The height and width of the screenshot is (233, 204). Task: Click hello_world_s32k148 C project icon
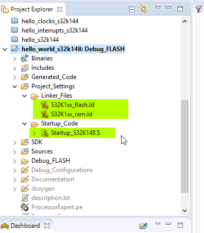15,49
